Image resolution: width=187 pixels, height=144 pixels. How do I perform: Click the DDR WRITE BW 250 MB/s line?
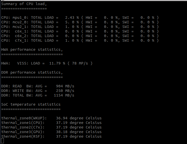pyautogui.click(x=38, y=91)
